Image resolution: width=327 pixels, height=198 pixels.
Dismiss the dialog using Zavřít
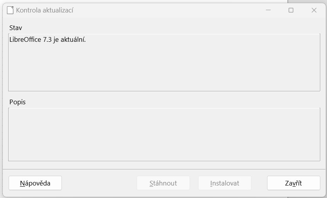pos(293,183)
